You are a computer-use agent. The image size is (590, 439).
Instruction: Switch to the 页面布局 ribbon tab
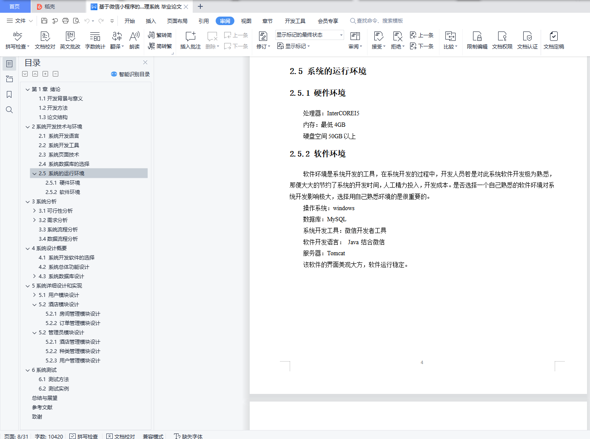coord(177,21)
